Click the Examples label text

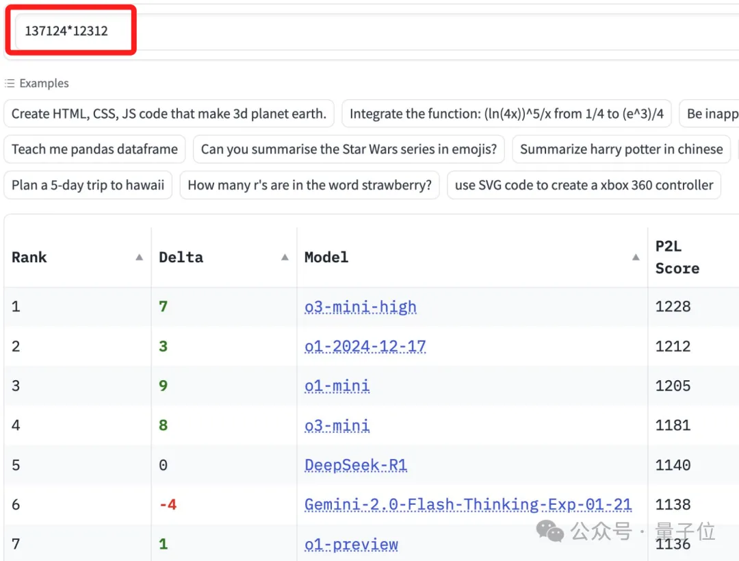44,84
